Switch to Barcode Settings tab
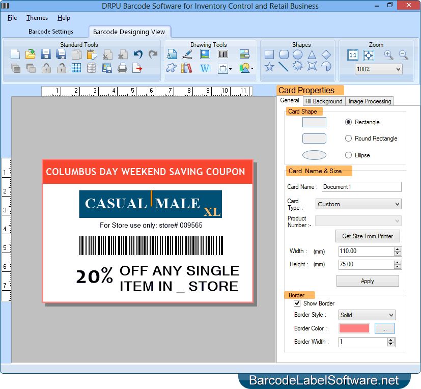 51,32
